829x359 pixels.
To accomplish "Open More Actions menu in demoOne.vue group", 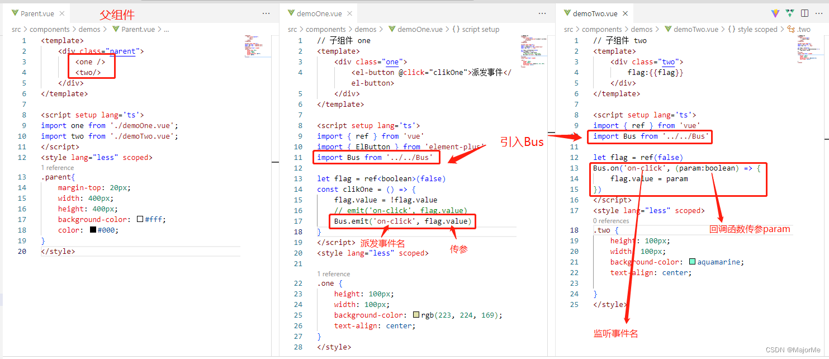I will (542, 13).
